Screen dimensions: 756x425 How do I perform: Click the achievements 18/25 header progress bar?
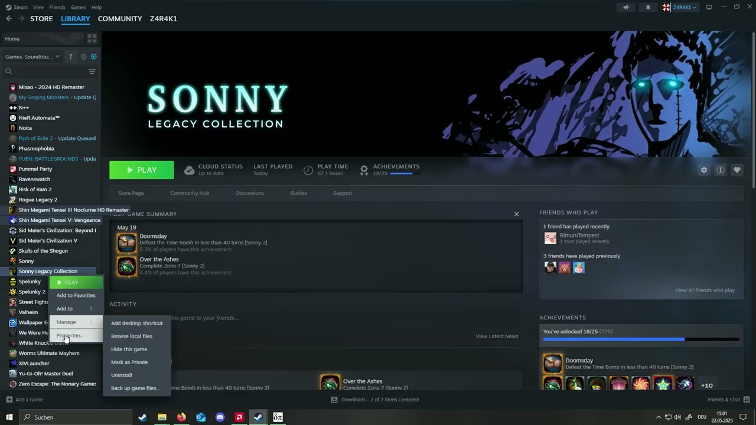tap(406, 174)
